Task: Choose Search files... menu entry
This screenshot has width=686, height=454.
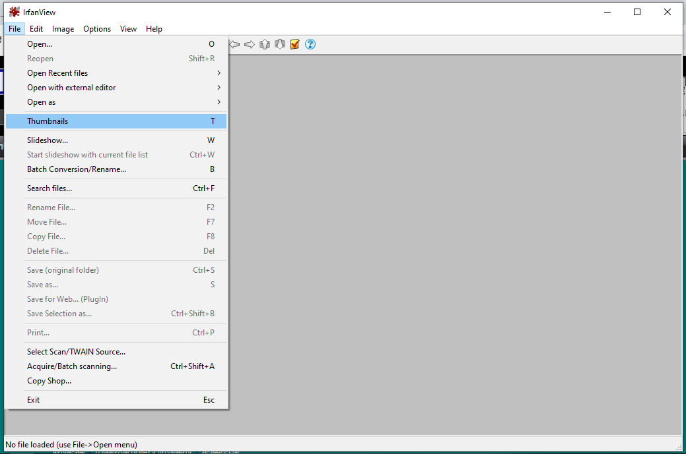Action: (x=50, y=188)
